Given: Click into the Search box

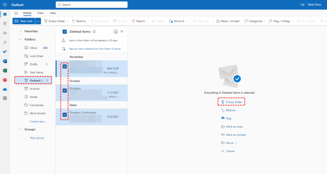Looking at the screenshot, I should 92,5.
